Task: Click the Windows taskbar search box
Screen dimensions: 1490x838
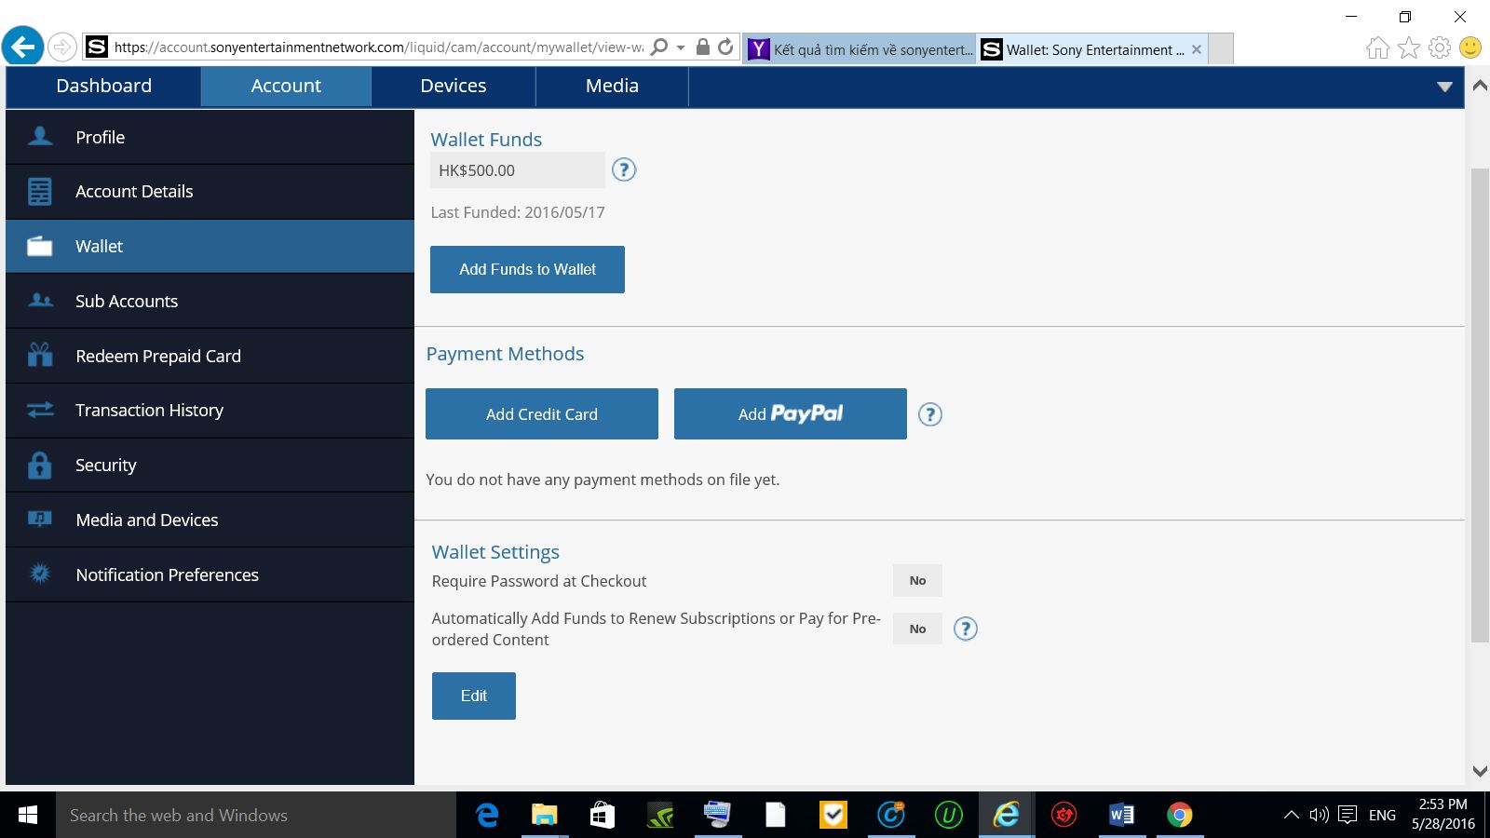Action: tap(256, 815)
